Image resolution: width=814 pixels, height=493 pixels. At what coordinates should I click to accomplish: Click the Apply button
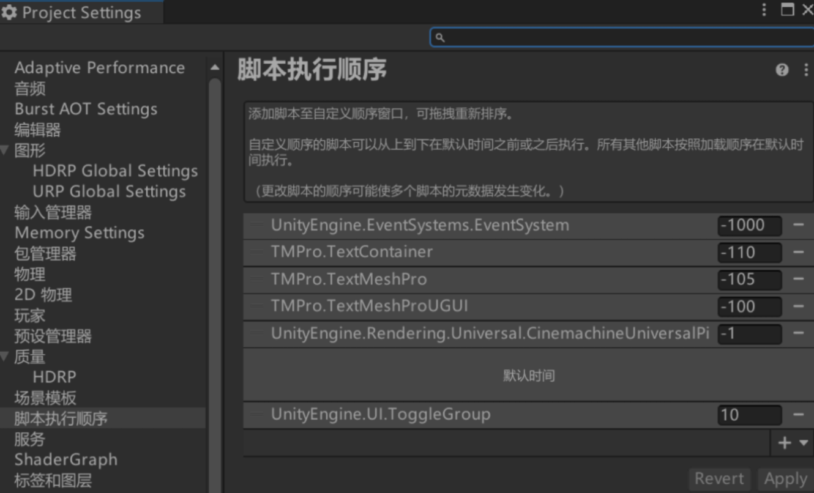coord(786,479)
